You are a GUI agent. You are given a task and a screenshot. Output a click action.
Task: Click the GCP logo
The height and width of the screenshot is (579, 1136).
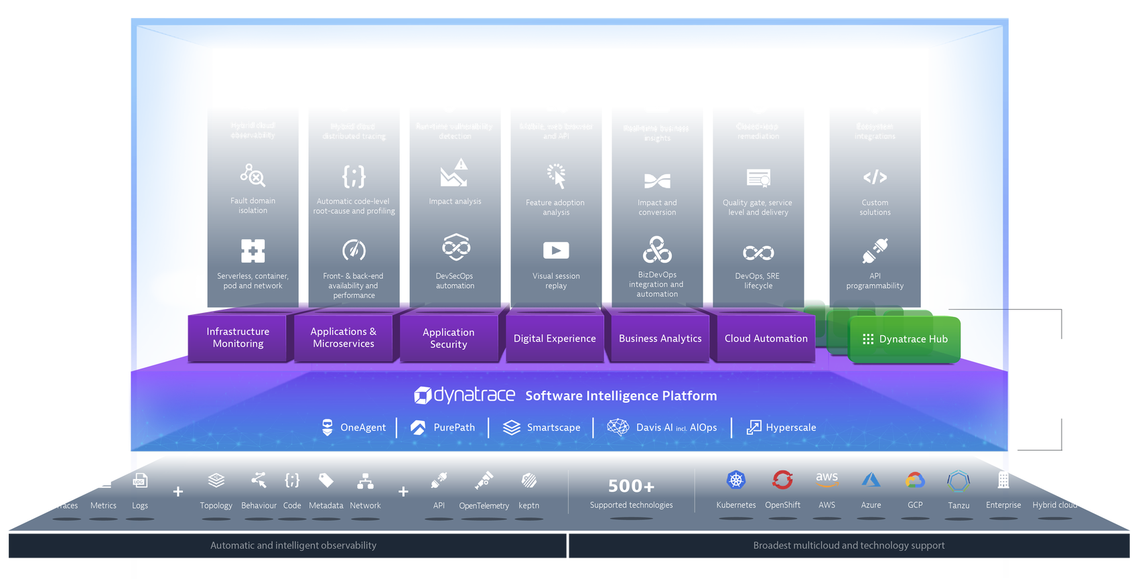[x=915, y=480]
